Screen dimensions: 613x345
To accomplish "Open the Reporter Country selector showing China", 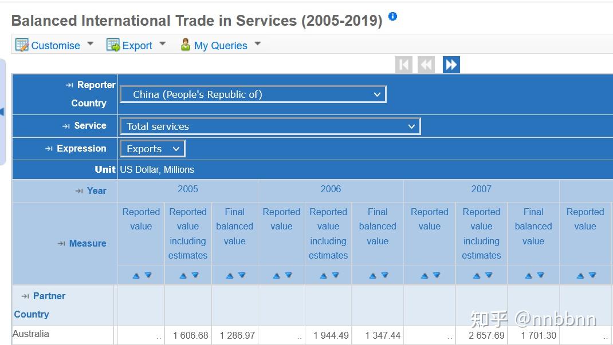I will [252, 94].
